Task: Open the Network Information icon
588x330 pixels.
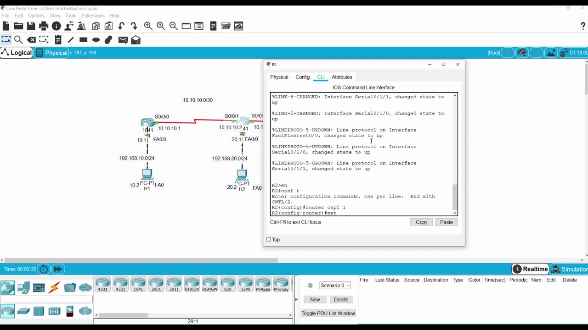Action: [57, 26]
